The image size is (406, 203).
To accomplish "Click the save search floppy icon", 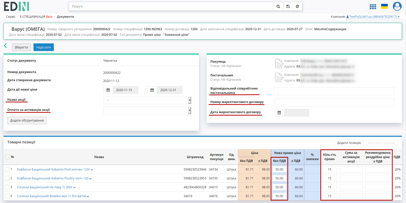I will tap(288, 6).
